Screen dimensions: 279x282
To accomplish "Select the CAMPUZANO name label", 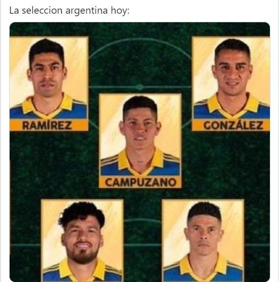I will tap(140, 182).
